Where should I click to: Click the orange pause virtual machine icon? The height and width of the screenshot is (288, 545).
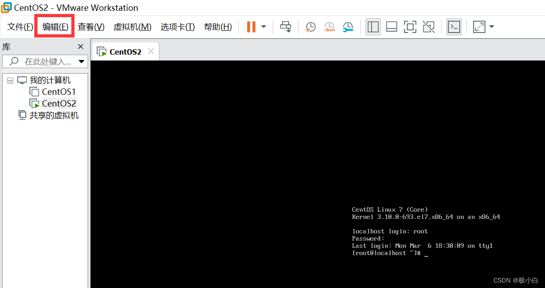pyautogui.click(x=251, y=27)
